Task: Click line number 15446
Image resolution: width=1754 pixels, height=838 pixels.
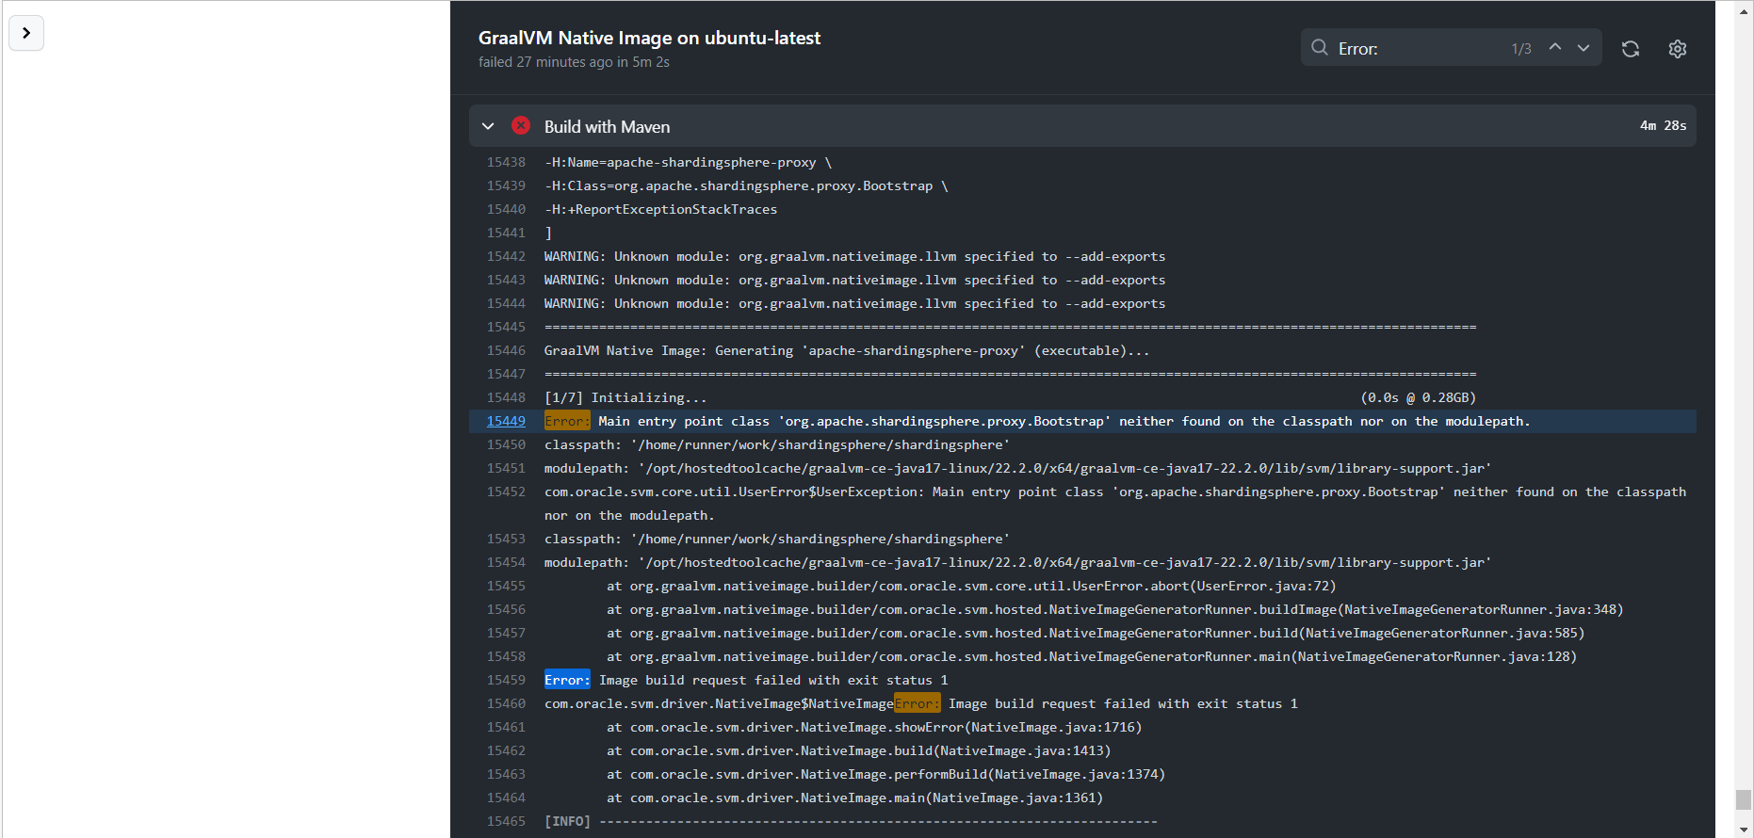Action: click(x=506, y=350)
